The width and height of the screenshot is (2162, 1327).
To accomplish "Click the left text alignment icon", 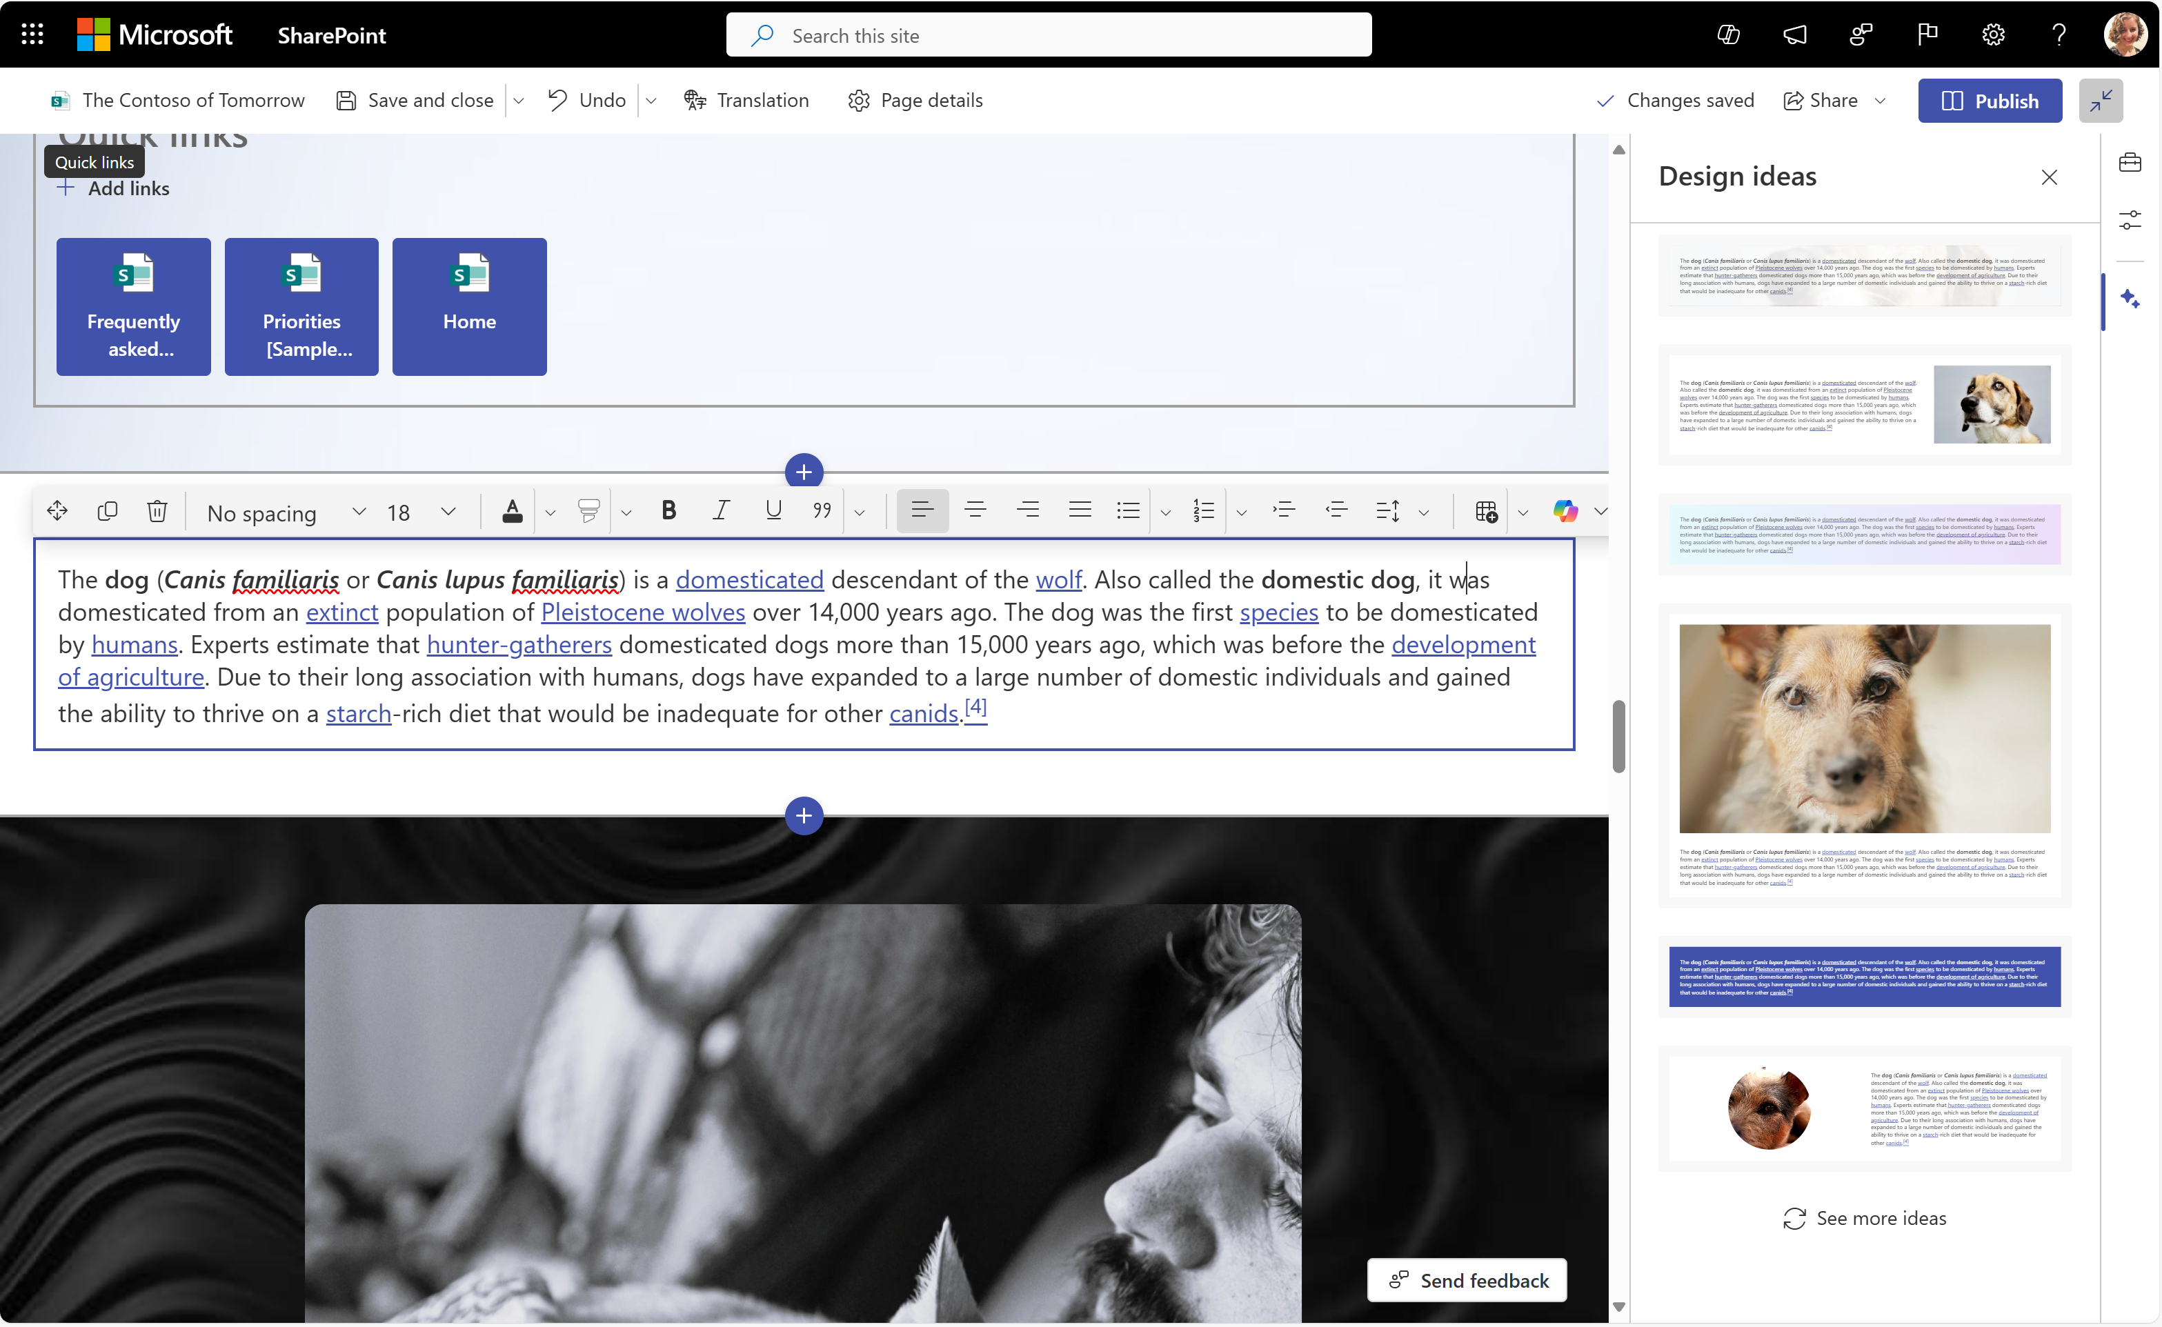I will [x=920, y=510].
